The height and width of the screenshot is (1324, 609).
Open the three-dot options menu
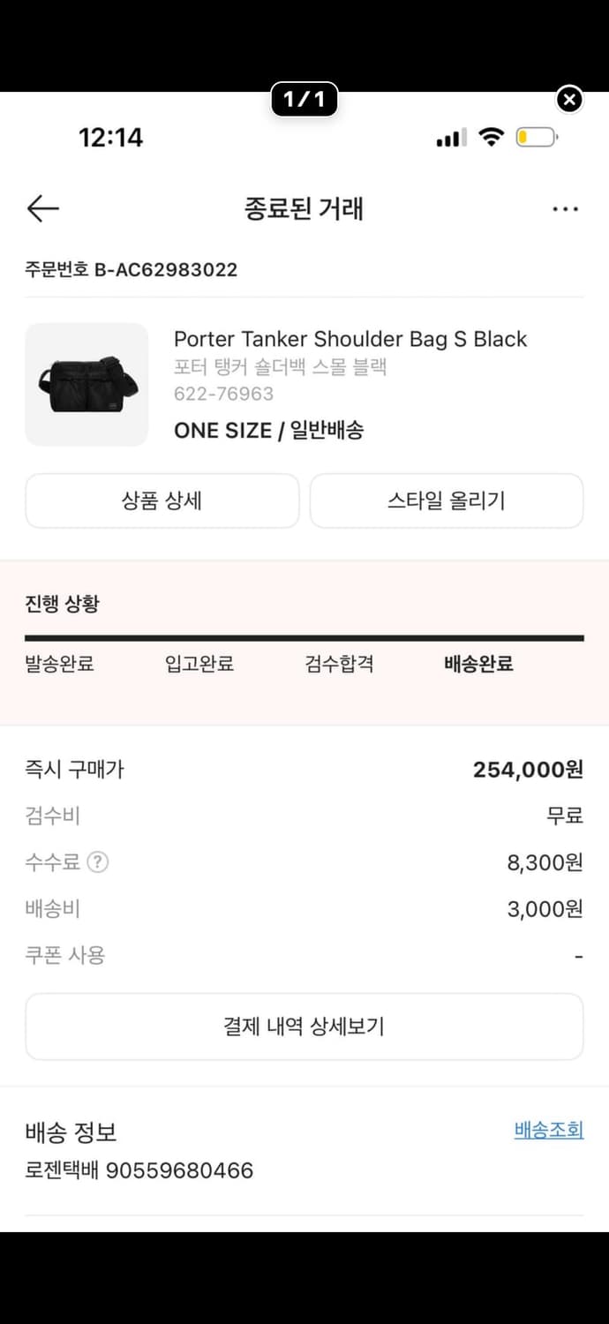tap(564, 208)
